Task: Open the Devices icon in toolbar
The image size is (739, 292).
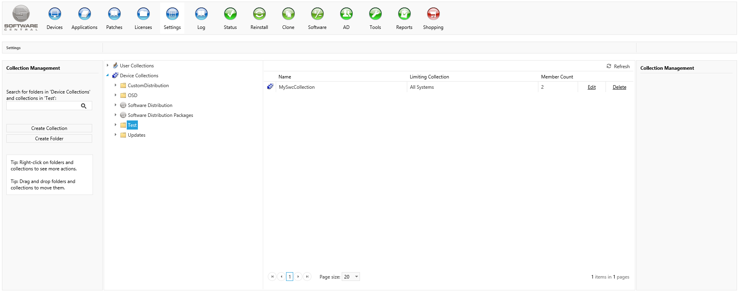Action: click(x=54, y=14)
